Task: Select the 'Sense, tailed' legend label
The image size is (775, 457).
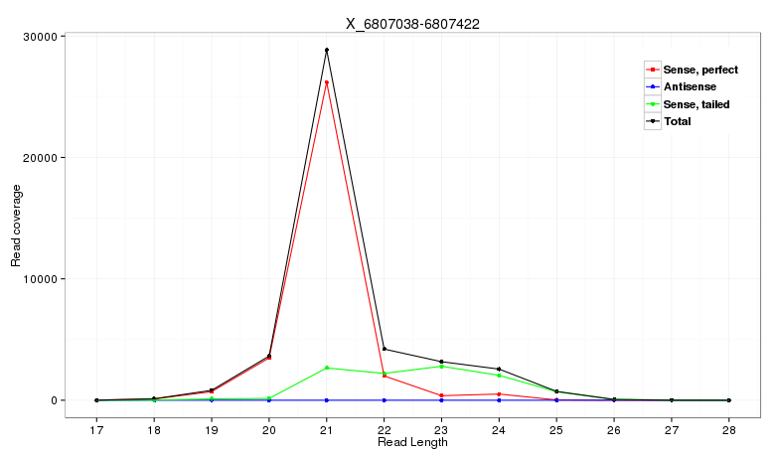Action: click(697, 104)
